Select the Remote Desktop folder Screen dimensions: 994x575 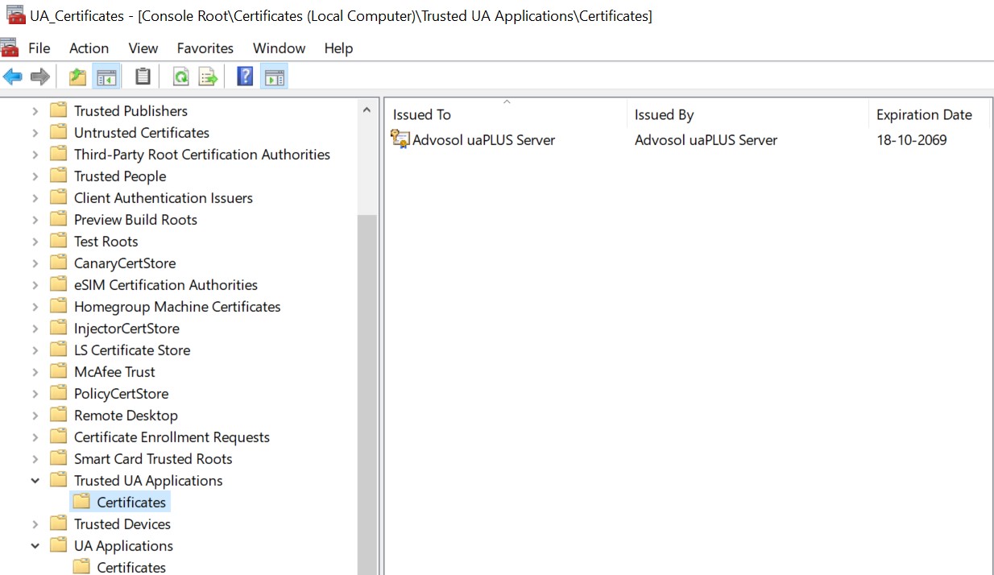[x=126, y=416]
